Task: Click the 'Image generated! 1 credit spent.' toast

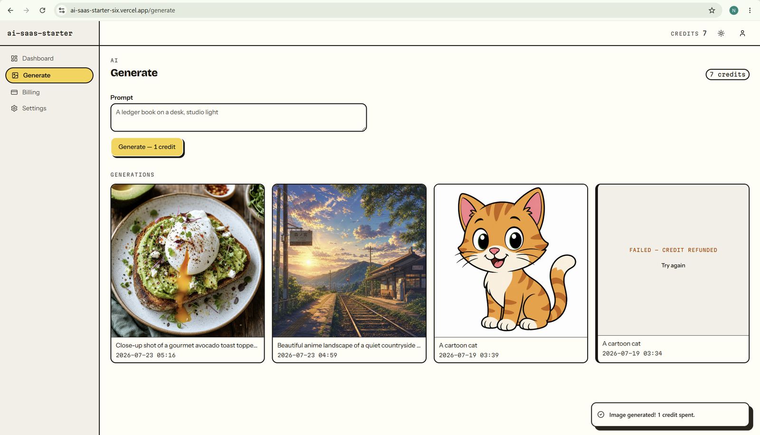Action: pos(670,415)
